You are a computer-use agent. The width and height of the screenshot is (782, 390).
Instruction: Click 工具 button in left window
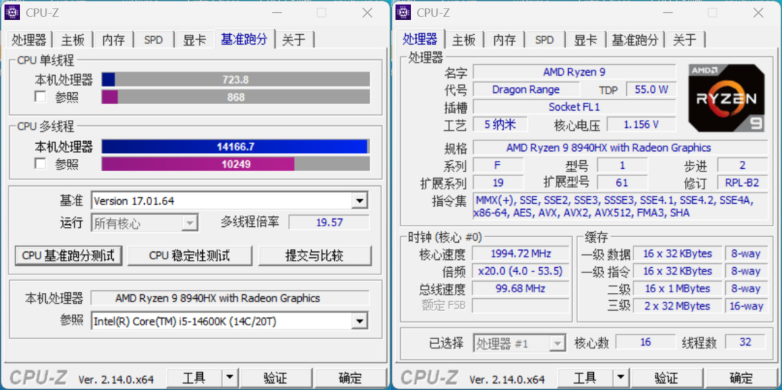click(194, 378)
